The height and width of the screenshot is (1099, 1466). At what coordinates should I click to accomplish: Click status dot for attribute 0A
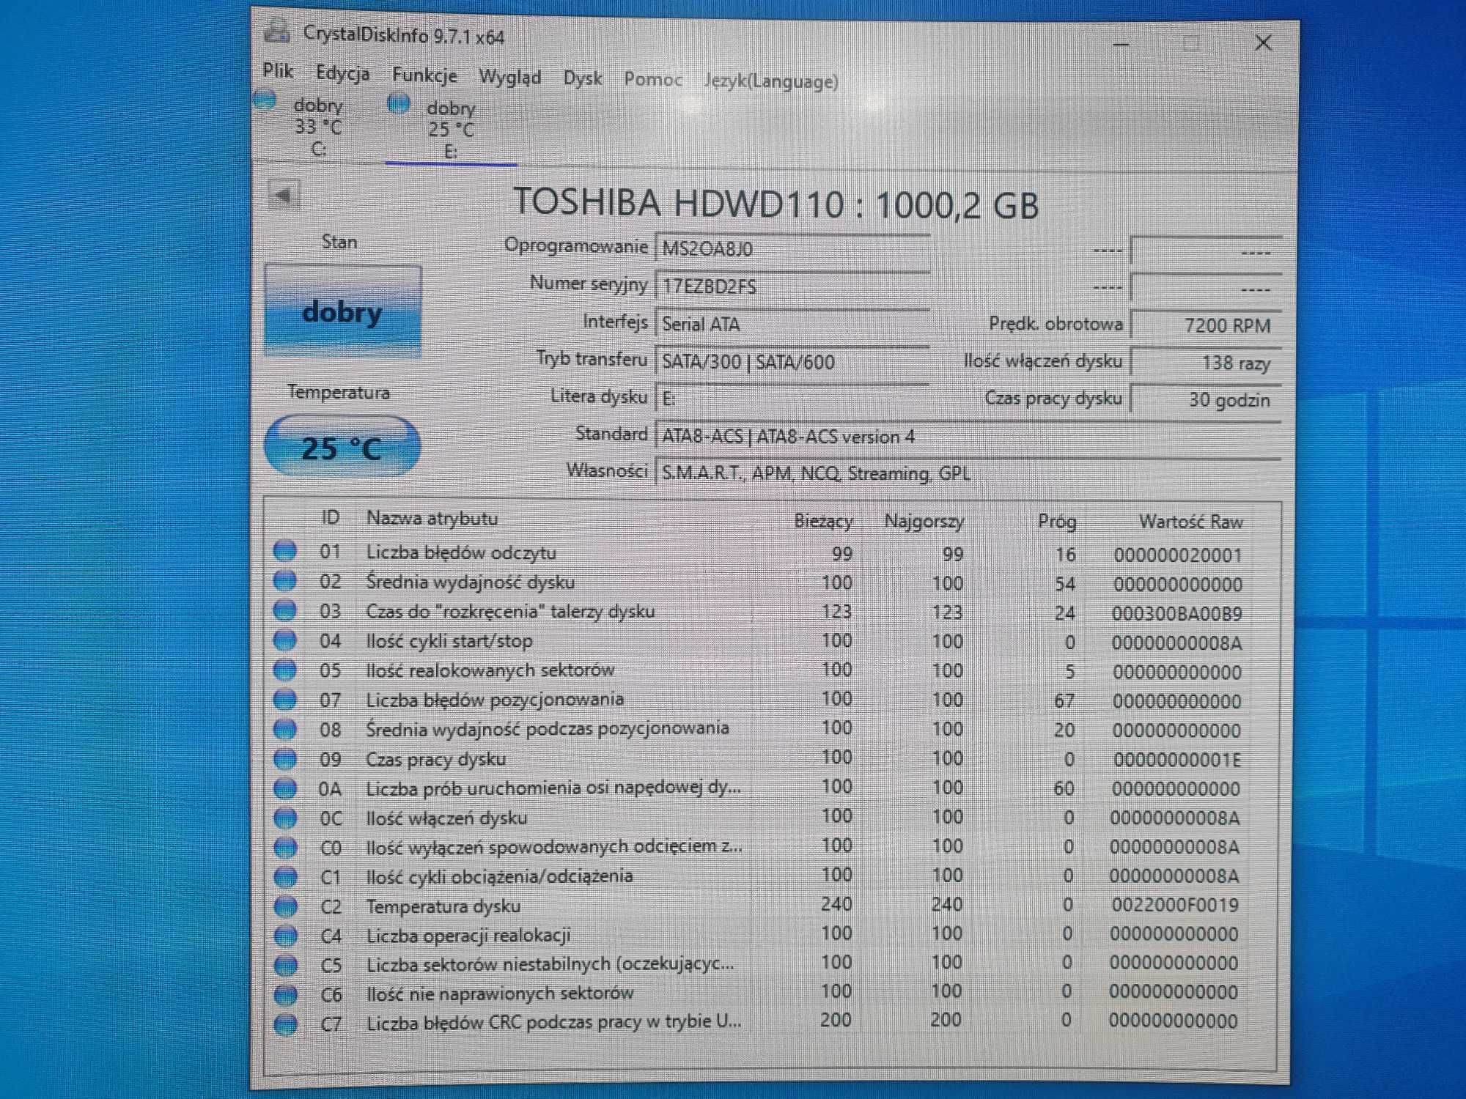285,788
